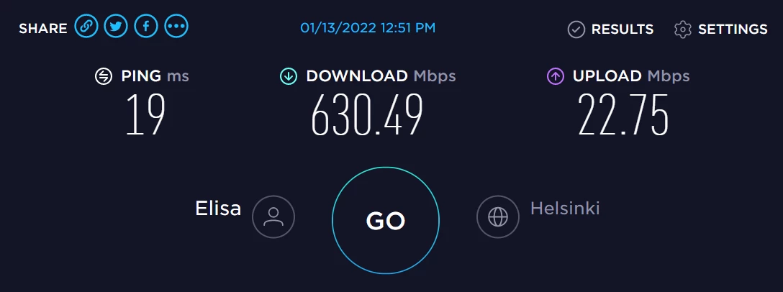Change server via the globe icon

coord(498,217)
